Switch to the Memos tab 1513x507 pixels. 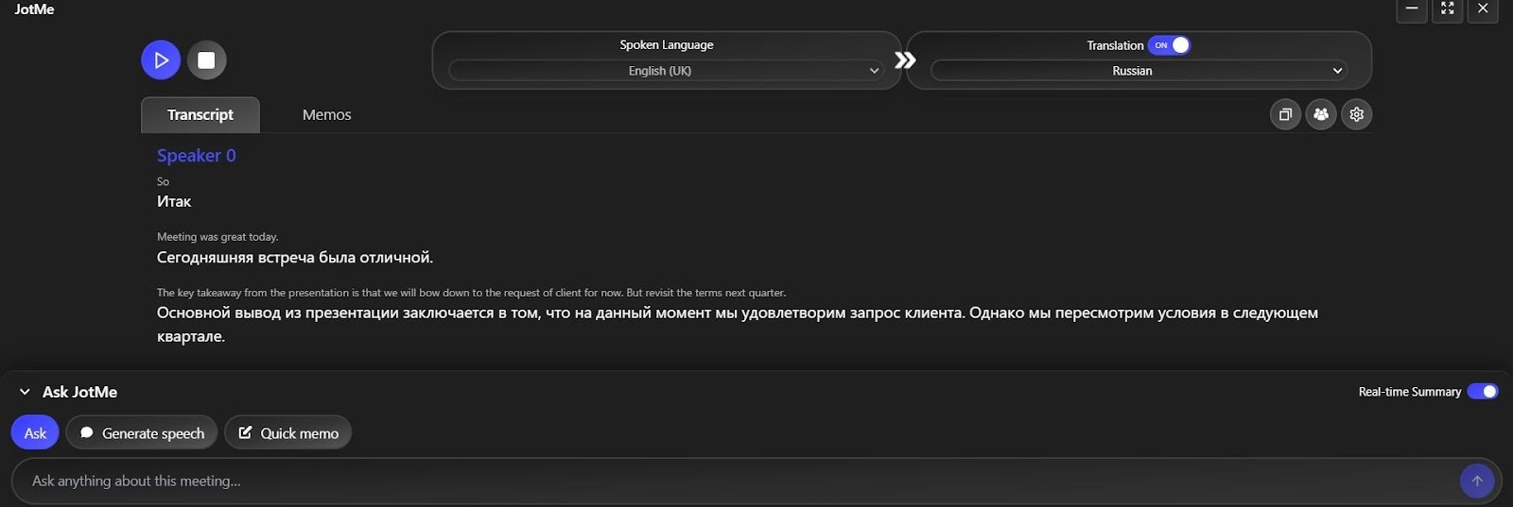pos(327,114)
